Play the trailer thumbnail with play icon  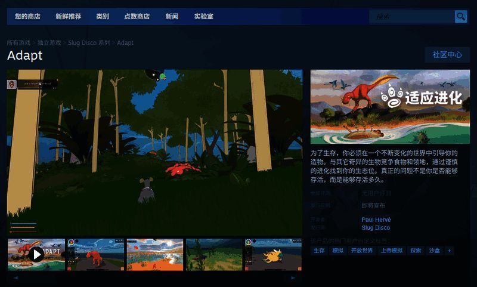(x=36, y=254)
